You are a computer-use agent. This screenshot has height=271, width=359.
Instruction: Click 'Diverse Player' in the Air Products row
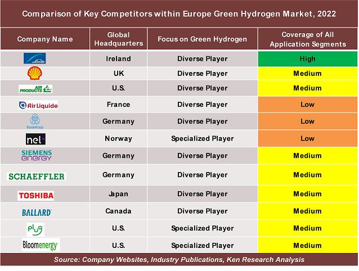[x=203, y=88]
